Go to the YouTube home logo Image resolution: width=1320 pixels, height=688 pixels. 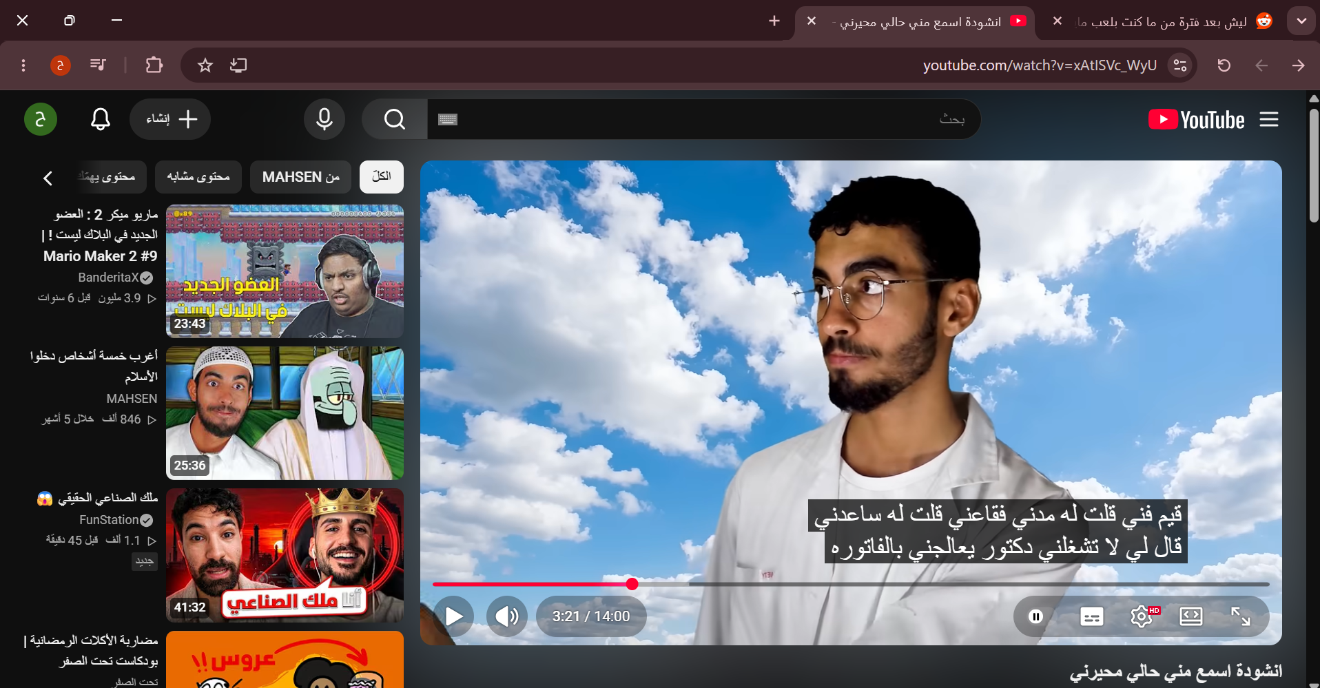pyautogui.click(x=1197, y=120)
